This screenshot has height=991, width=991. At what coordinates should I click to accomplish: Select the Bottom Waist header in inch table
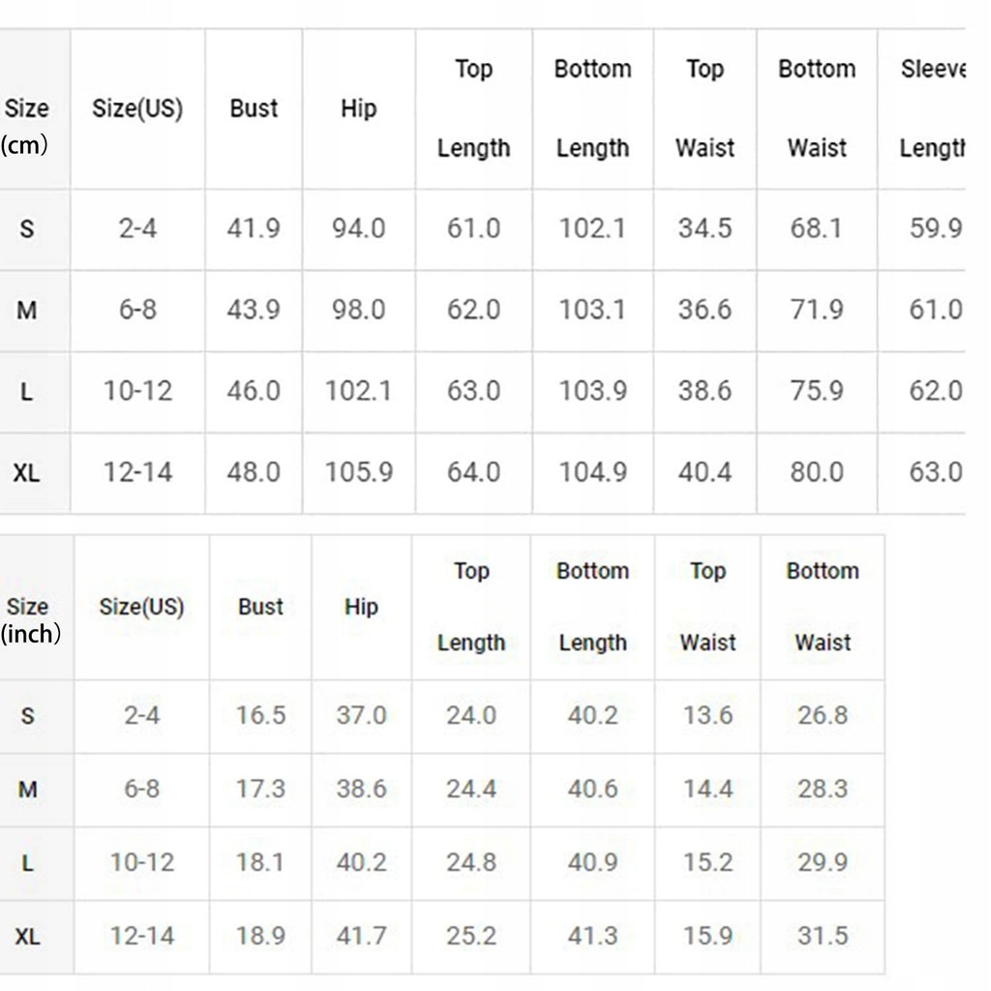tap(823, 607)
